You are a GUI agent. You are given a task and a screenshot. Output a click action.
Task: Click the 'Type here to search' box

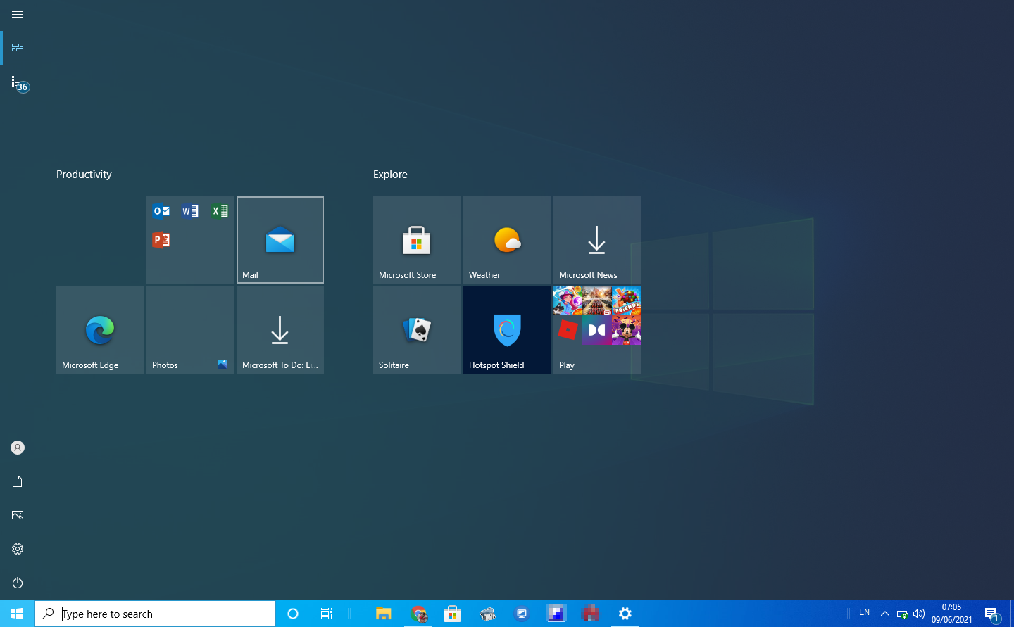(155, 614)
